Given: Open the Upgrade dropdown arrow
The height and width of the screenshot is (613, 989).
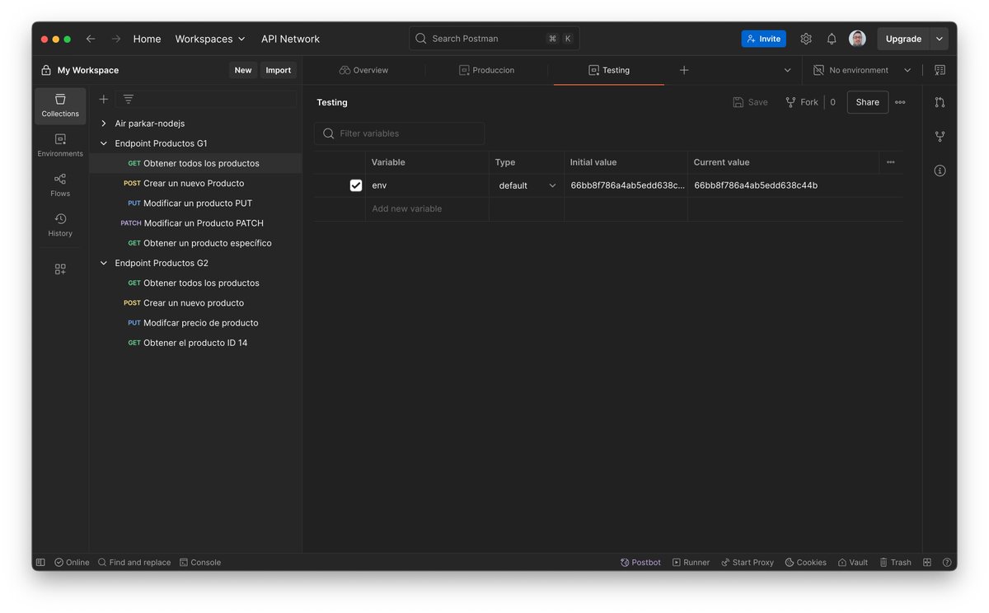Looking at the screenshot, I should [940, 39].
